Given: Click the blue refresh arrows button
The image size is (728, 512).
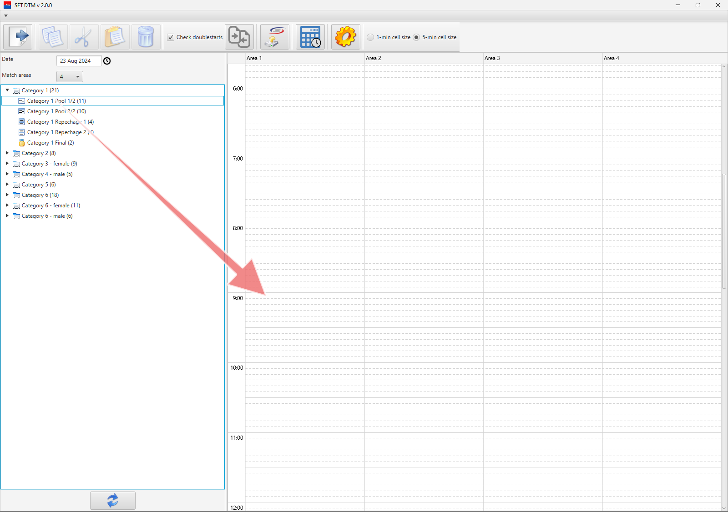Looking at the screenshot, I should click(112, 501).
